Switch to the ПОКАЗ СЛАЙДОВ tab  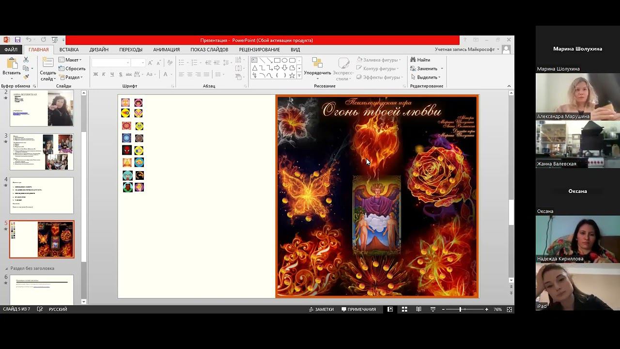[209, 49]
